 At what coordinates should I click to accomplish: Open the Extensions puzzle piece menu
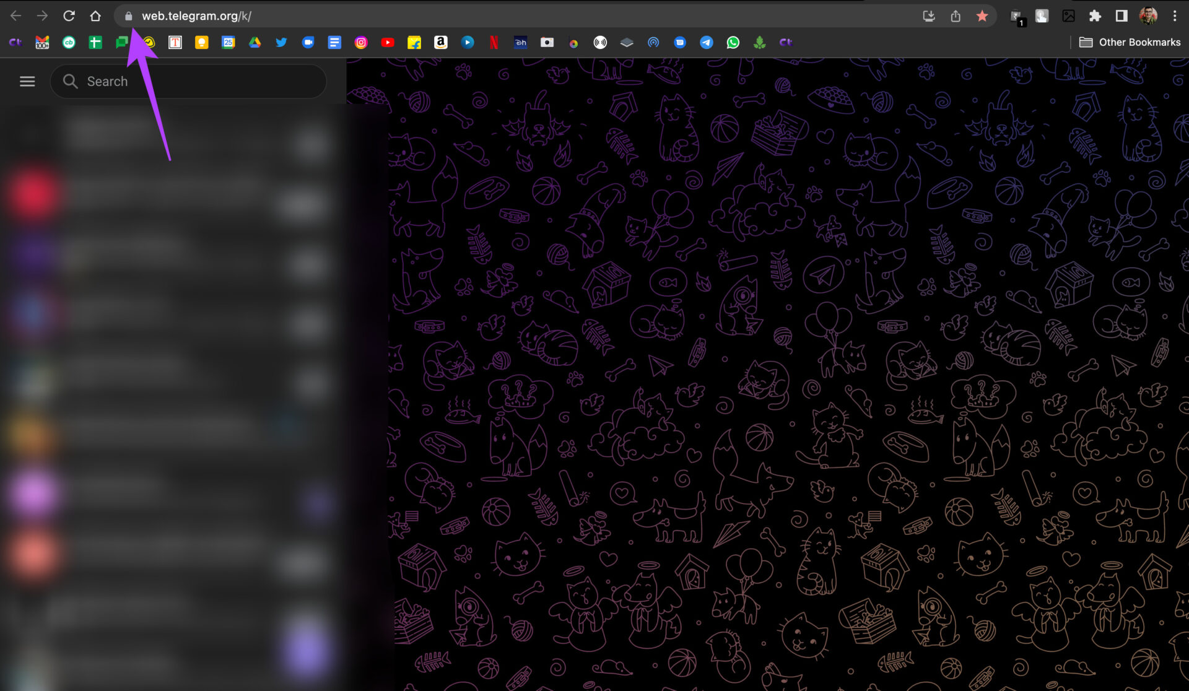point(1095,16)
